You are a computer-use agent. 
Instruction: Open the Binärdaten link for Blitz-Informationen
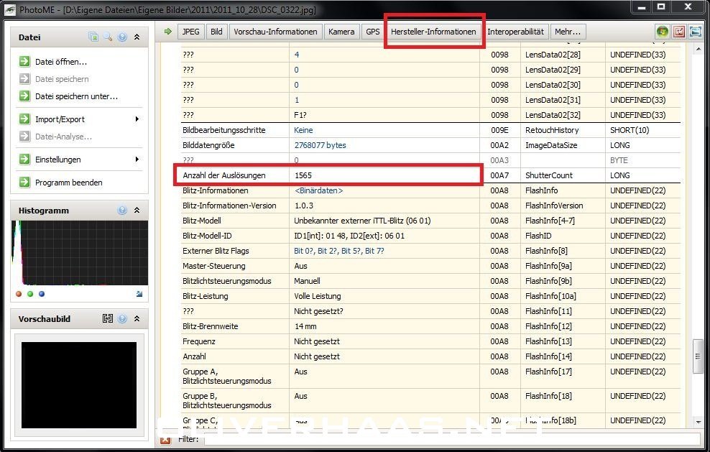(318, 190)
